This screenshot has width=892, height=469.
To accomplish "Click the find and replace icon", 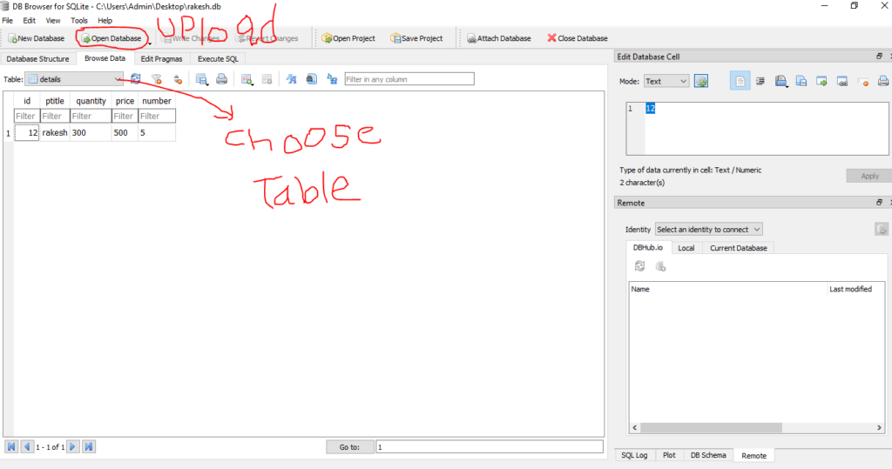I will (x=332, y=79).
